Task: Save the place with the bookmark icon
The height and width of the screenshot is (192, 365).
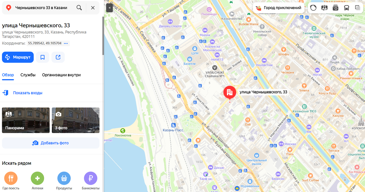Action: (x=43, y=57)
